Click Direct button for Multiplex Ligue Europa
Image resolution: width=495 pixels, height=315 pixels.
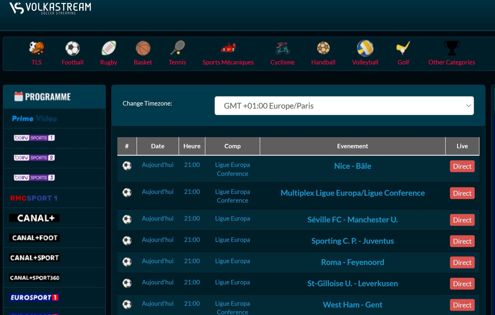pyautogui.click(x=462, y=193)
